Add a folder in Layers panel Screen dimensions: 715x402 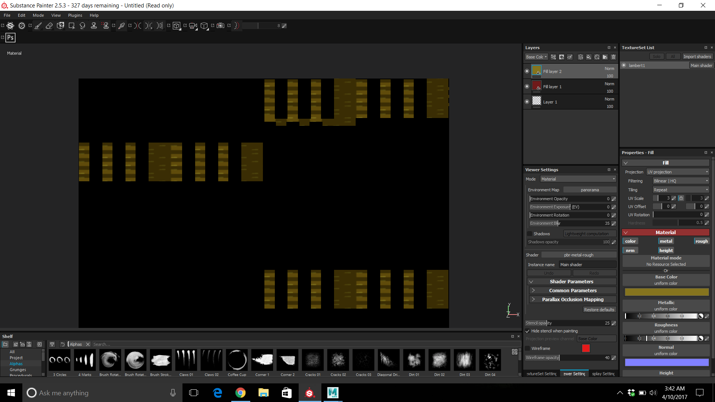(605, 57)
